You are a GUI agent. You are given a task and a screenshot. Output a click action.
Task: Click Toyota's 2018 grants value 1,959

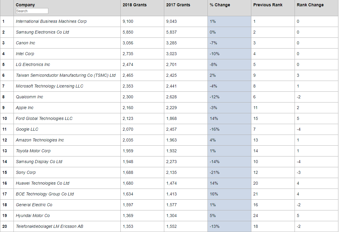point(128,151)
